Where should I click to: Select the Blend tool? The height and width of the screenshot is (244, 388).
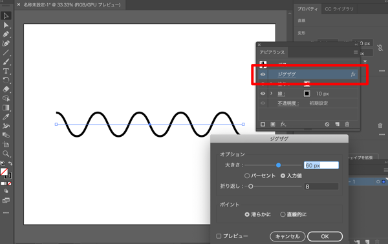click(6, 135)
